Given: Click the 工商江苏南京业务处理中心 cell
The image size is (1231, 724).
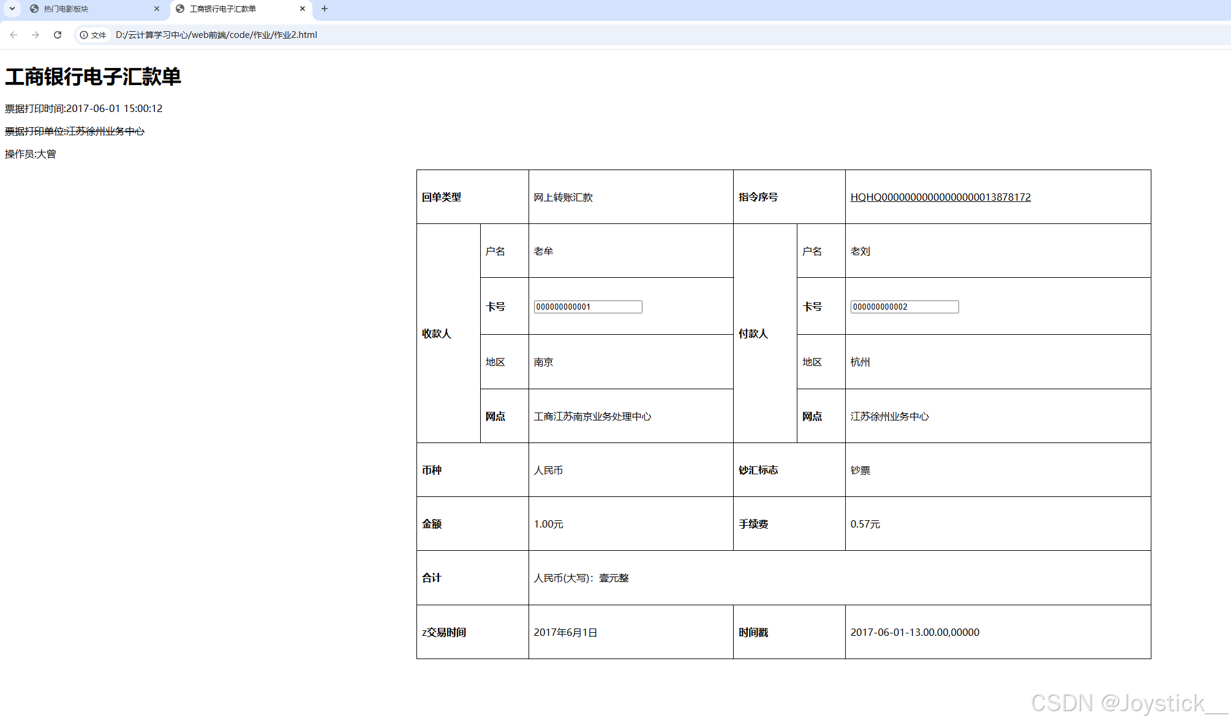Looking at the screenshot, I should (592, 416).
